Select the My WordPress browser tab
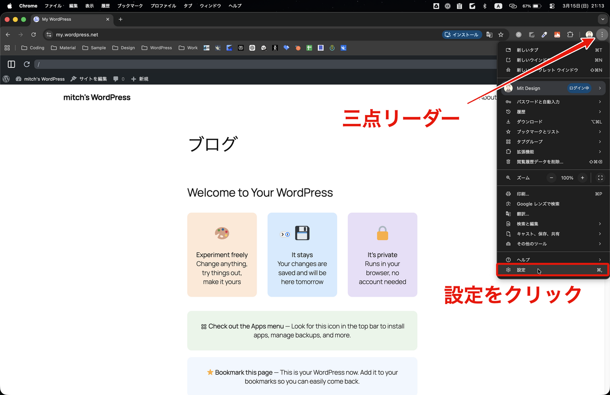Viewport: 610px width, 395px height. click(x=72, y=19)
